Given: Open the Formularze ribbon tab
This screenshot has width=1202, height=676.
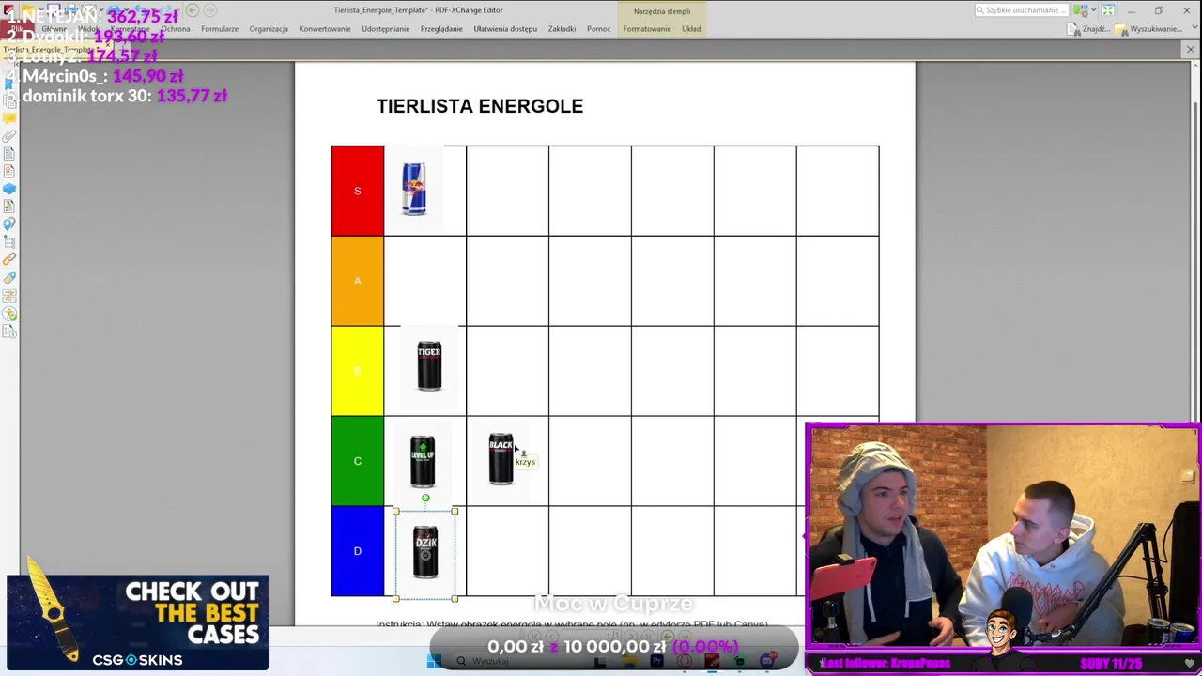Looking at the screenshot, I should pyautogui.click(x=219, y=29).
